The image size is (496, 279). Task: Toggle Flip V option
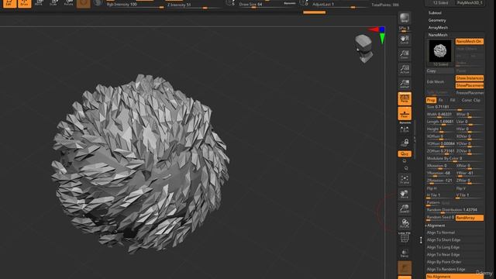tap(470, 188)
